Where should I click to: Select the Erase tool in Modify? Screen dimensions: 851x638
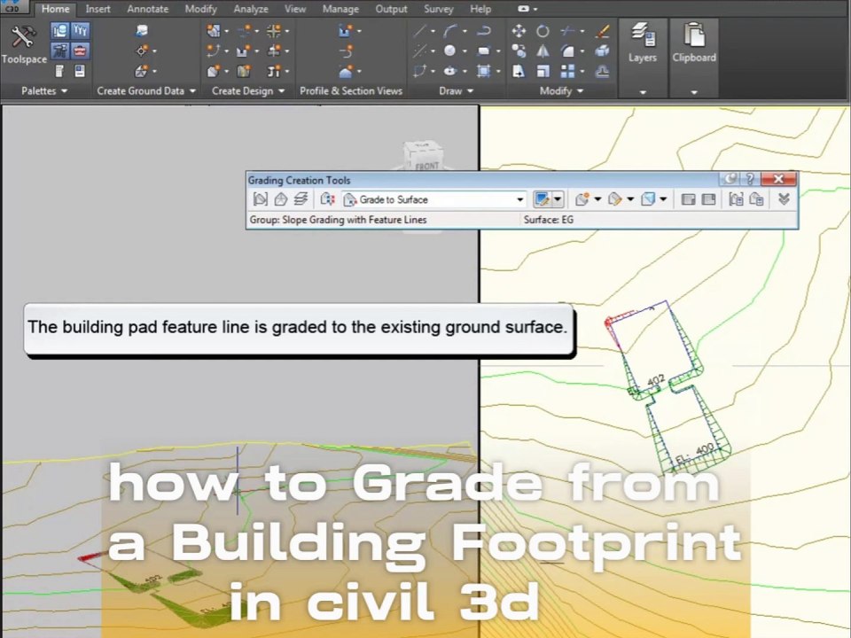pyautogui.click(x=602, y=31)
